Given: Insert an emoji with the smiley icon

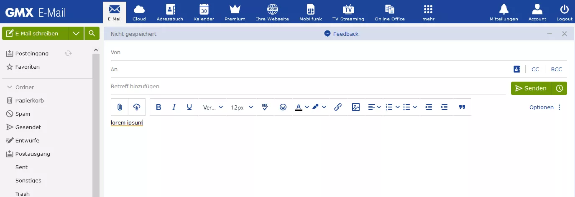Looking at the screenshot, I should click(x=283, y=107).
